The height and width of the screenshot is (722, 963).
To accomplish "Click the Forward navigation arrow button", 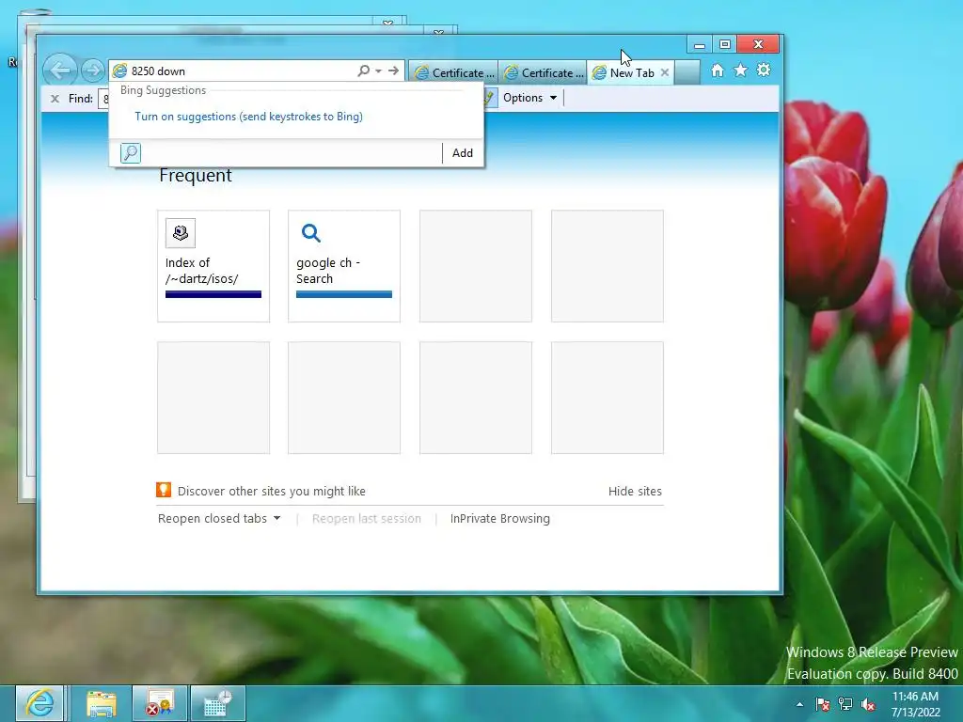I will pos(93,71).
